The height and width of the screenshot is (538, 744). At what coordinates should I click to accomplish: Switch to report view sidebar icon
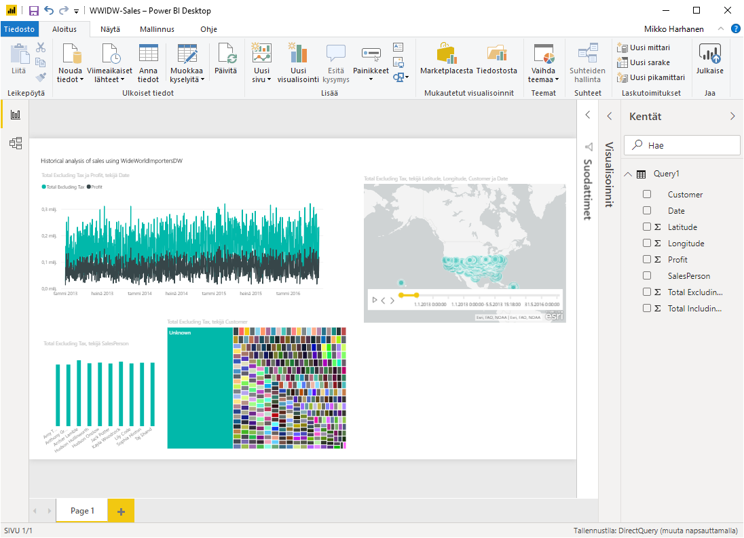16,115
